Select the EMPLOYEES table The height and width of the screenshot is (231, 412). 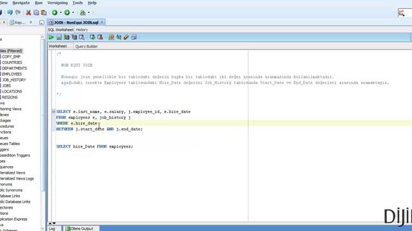point(12,74)
